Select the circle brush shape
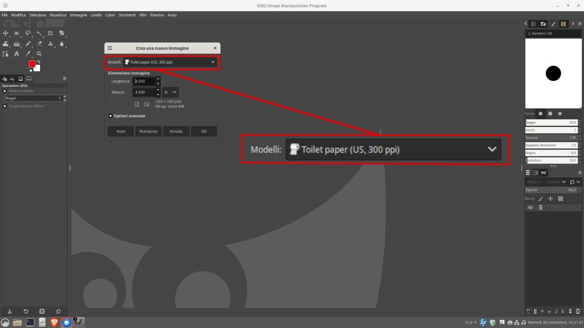 (x=541, y=114)
